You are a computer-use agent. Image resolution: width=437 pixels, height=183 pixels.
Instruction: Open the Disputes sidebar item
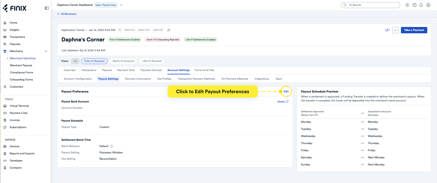pos(15,44)
